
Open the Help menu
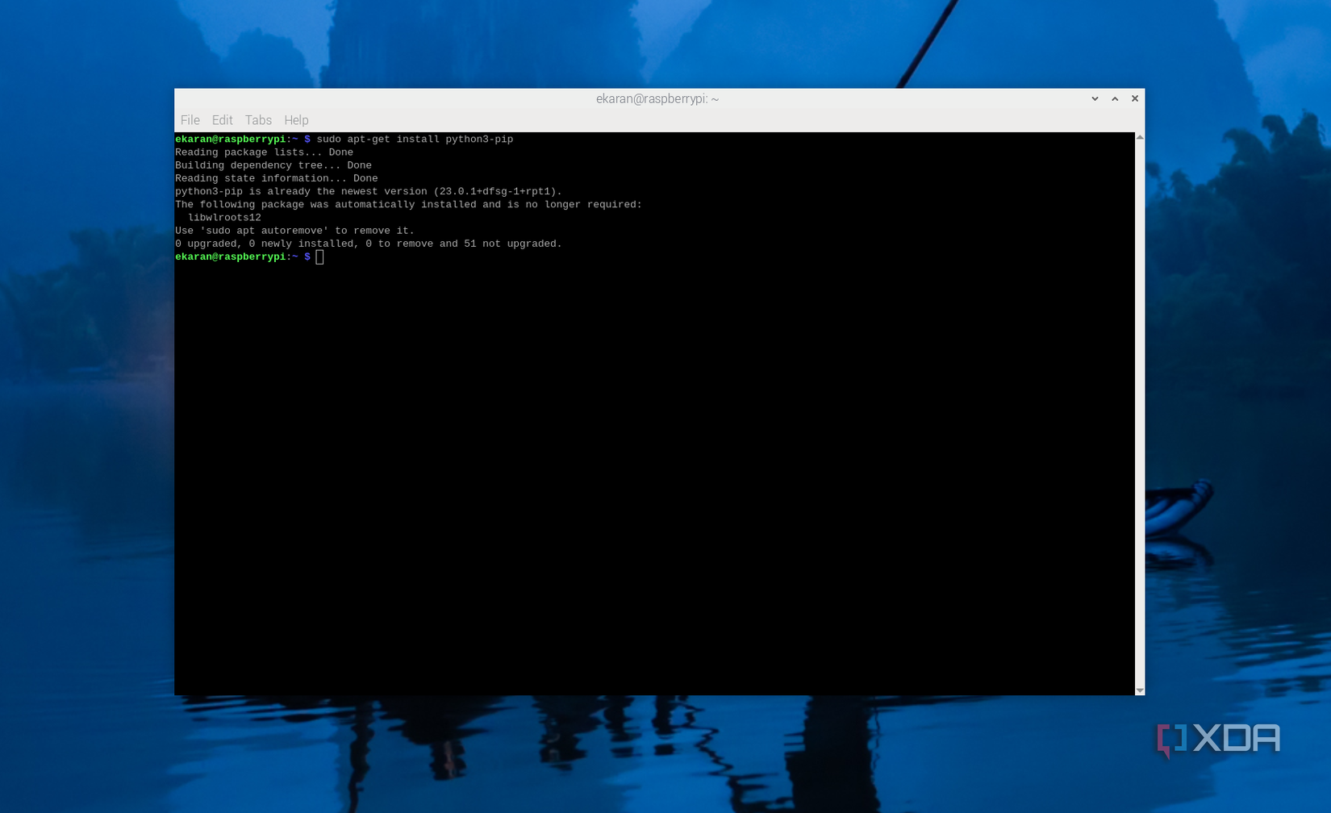click(x=296, y=119)
